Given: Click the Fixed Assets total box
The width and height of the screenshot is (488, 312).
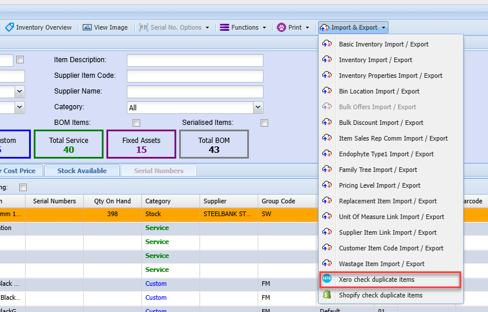Looking at the screenshot, I should coord(141,144).
